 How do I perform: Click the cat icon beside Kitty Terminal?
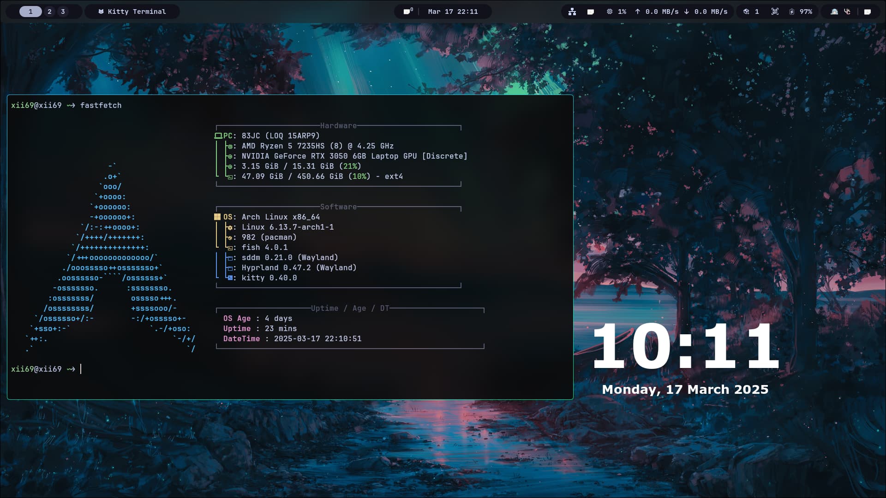click(101, 12)
